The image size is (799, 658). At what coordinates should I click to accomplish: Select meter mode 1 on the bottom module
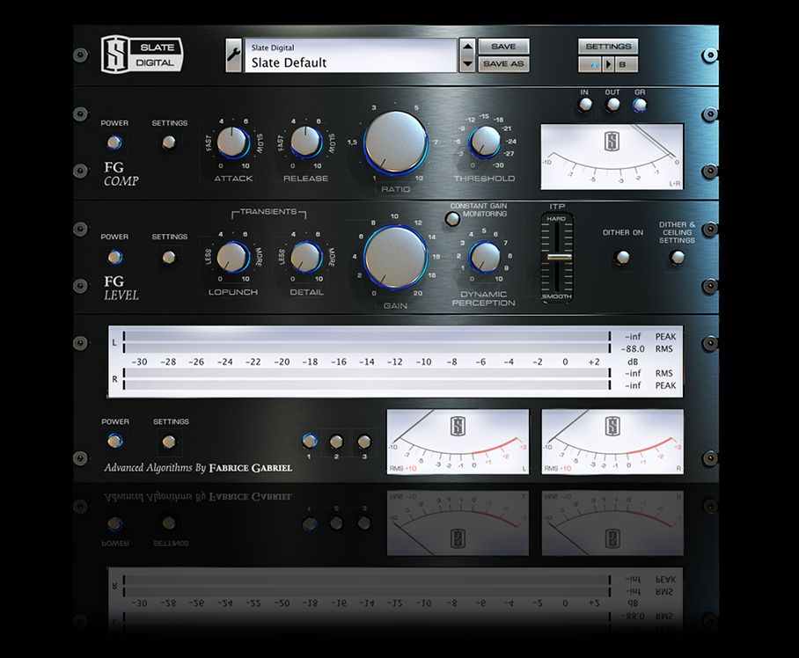[x=310, y=441]
